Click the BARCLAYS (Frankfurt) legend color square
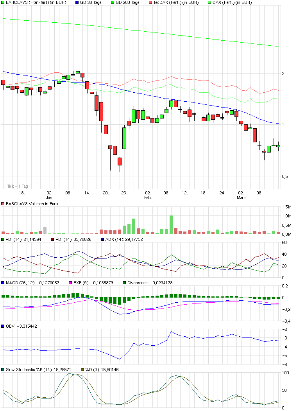 3,2
